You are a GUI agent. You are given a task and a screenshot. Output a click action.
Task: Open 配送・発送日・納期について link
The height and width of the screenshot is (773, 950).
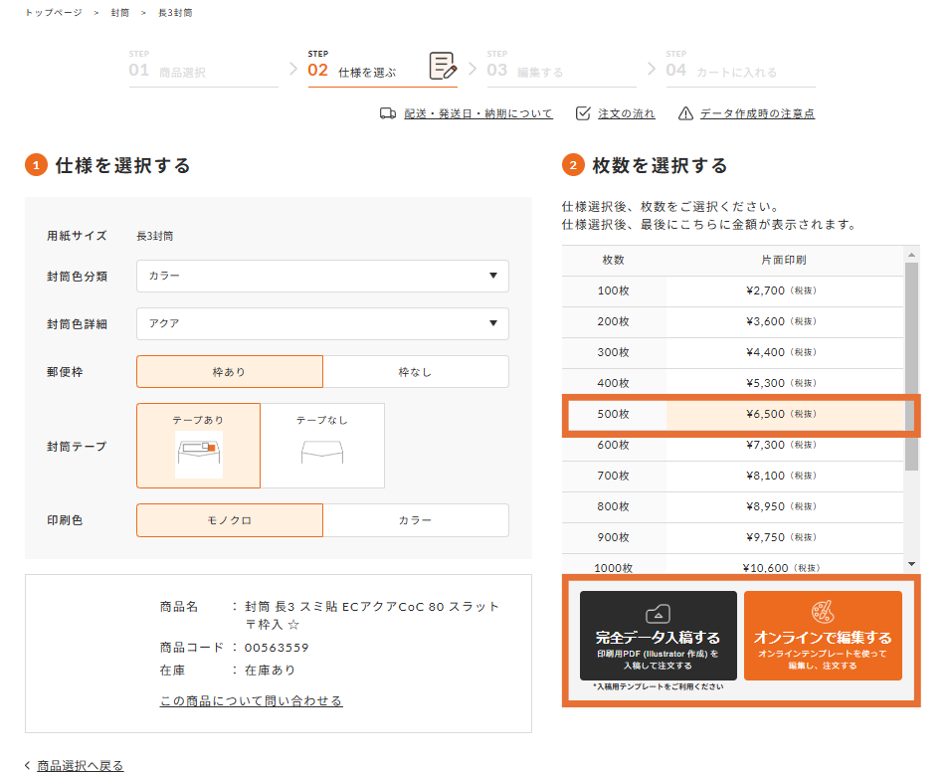click(x=477, y=113)
